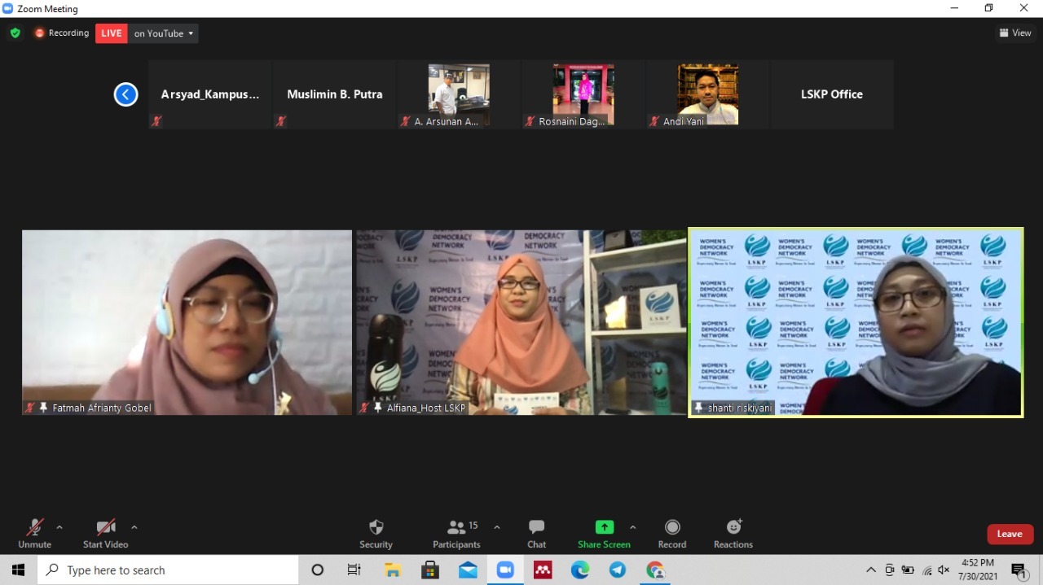This screenshot has width=1043, height=585.
Task: Unmute the microphone
Action: tap(34, 534)
